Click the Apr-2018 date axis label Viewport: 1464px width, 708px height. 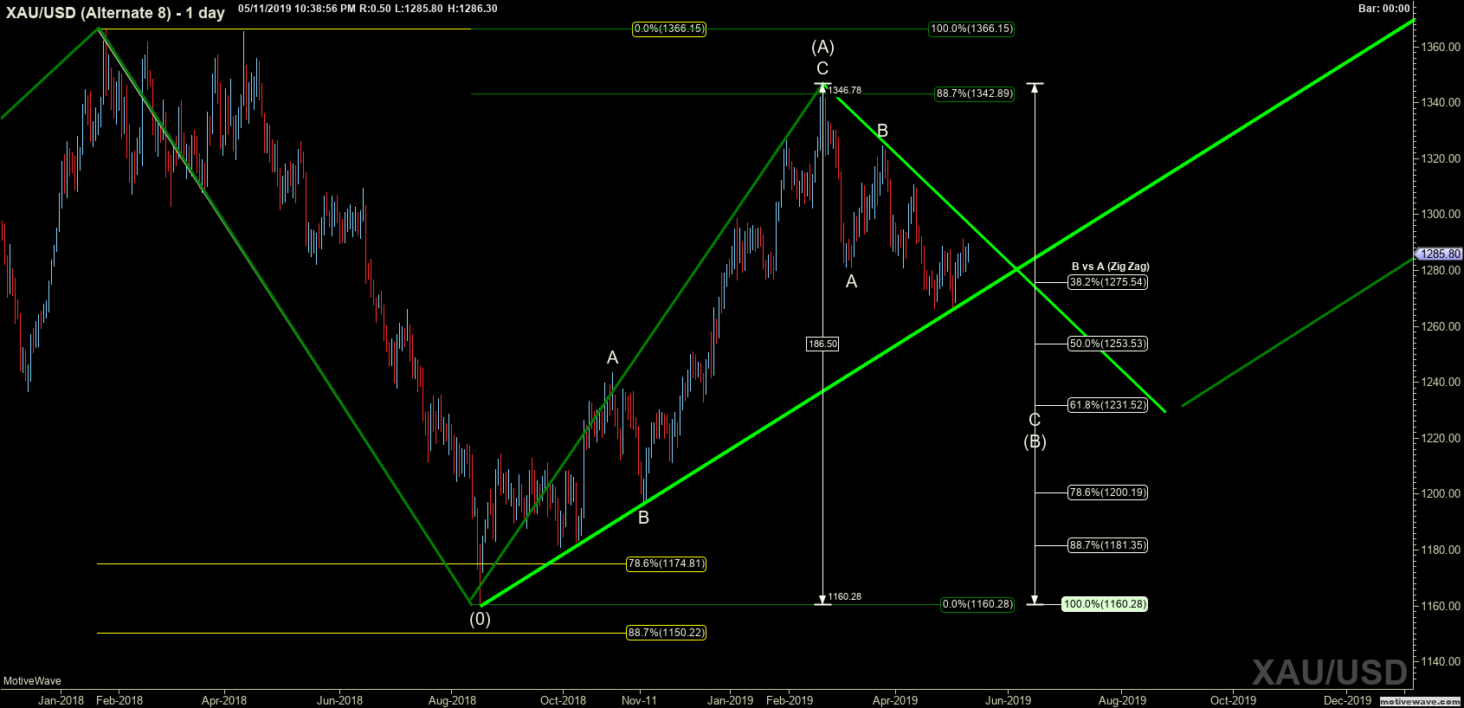coord(224,700)
